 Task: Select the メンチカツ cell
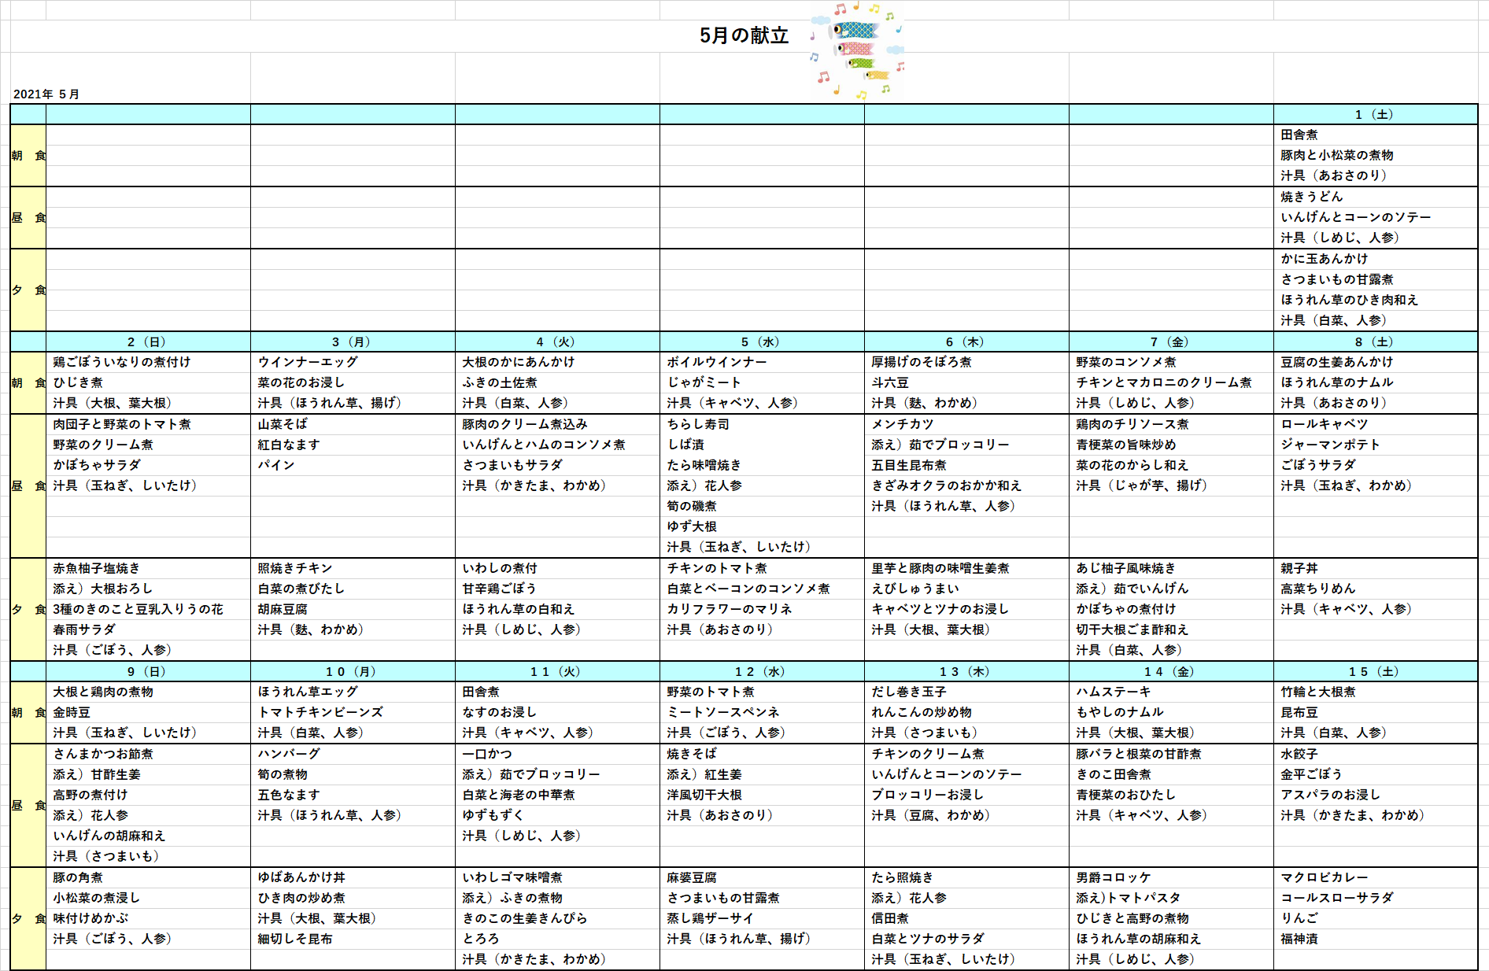click(903, 425)
